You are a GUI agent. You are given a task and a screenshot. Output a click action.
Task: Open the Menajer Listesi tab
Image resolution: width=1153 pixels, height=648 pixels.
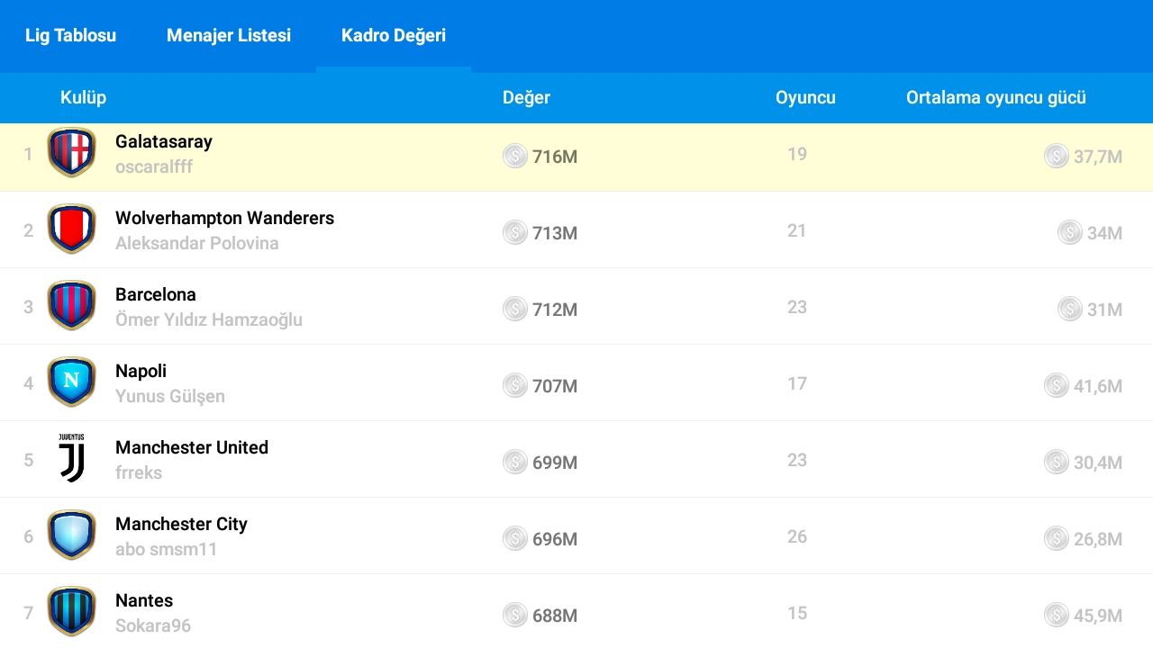coord(229,36)
